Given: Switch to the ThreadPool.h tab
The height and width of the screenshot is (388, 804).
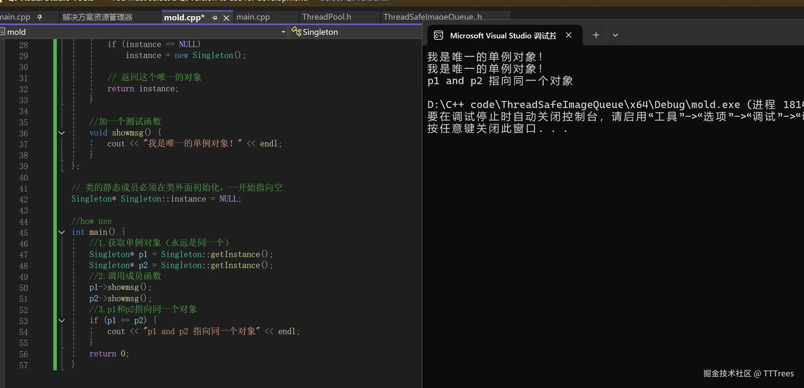Looking at the screenshot, I should (326, 17).
